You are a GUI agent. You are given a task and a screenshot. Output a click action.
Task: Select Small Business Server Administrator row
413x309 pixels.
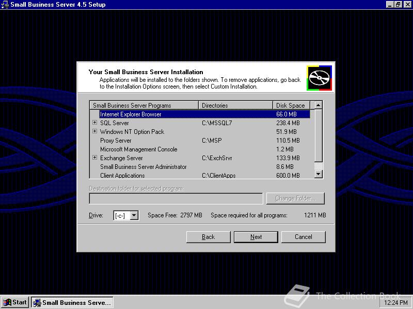[x=200, y=166]
